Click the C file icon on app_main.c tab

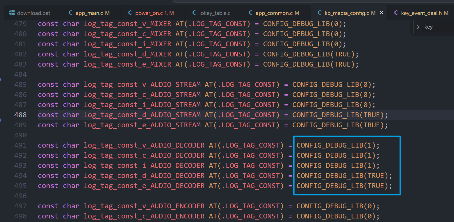tap(71, 13)
